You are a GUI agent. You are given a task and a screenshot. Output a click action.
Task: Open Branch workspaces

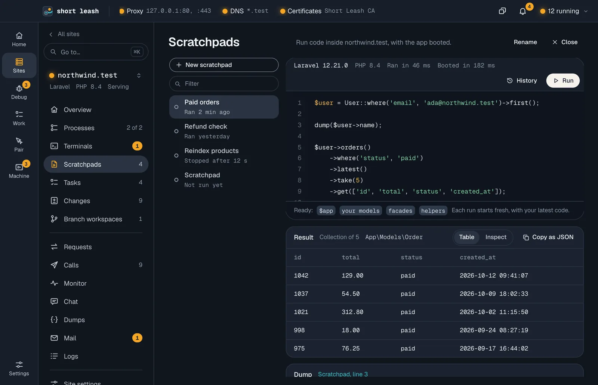96,219
